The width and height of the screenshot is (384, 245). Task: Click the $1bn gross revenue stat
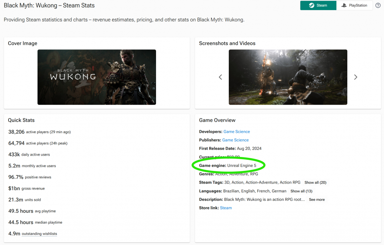pyautogui.click(x=27, y=188)
